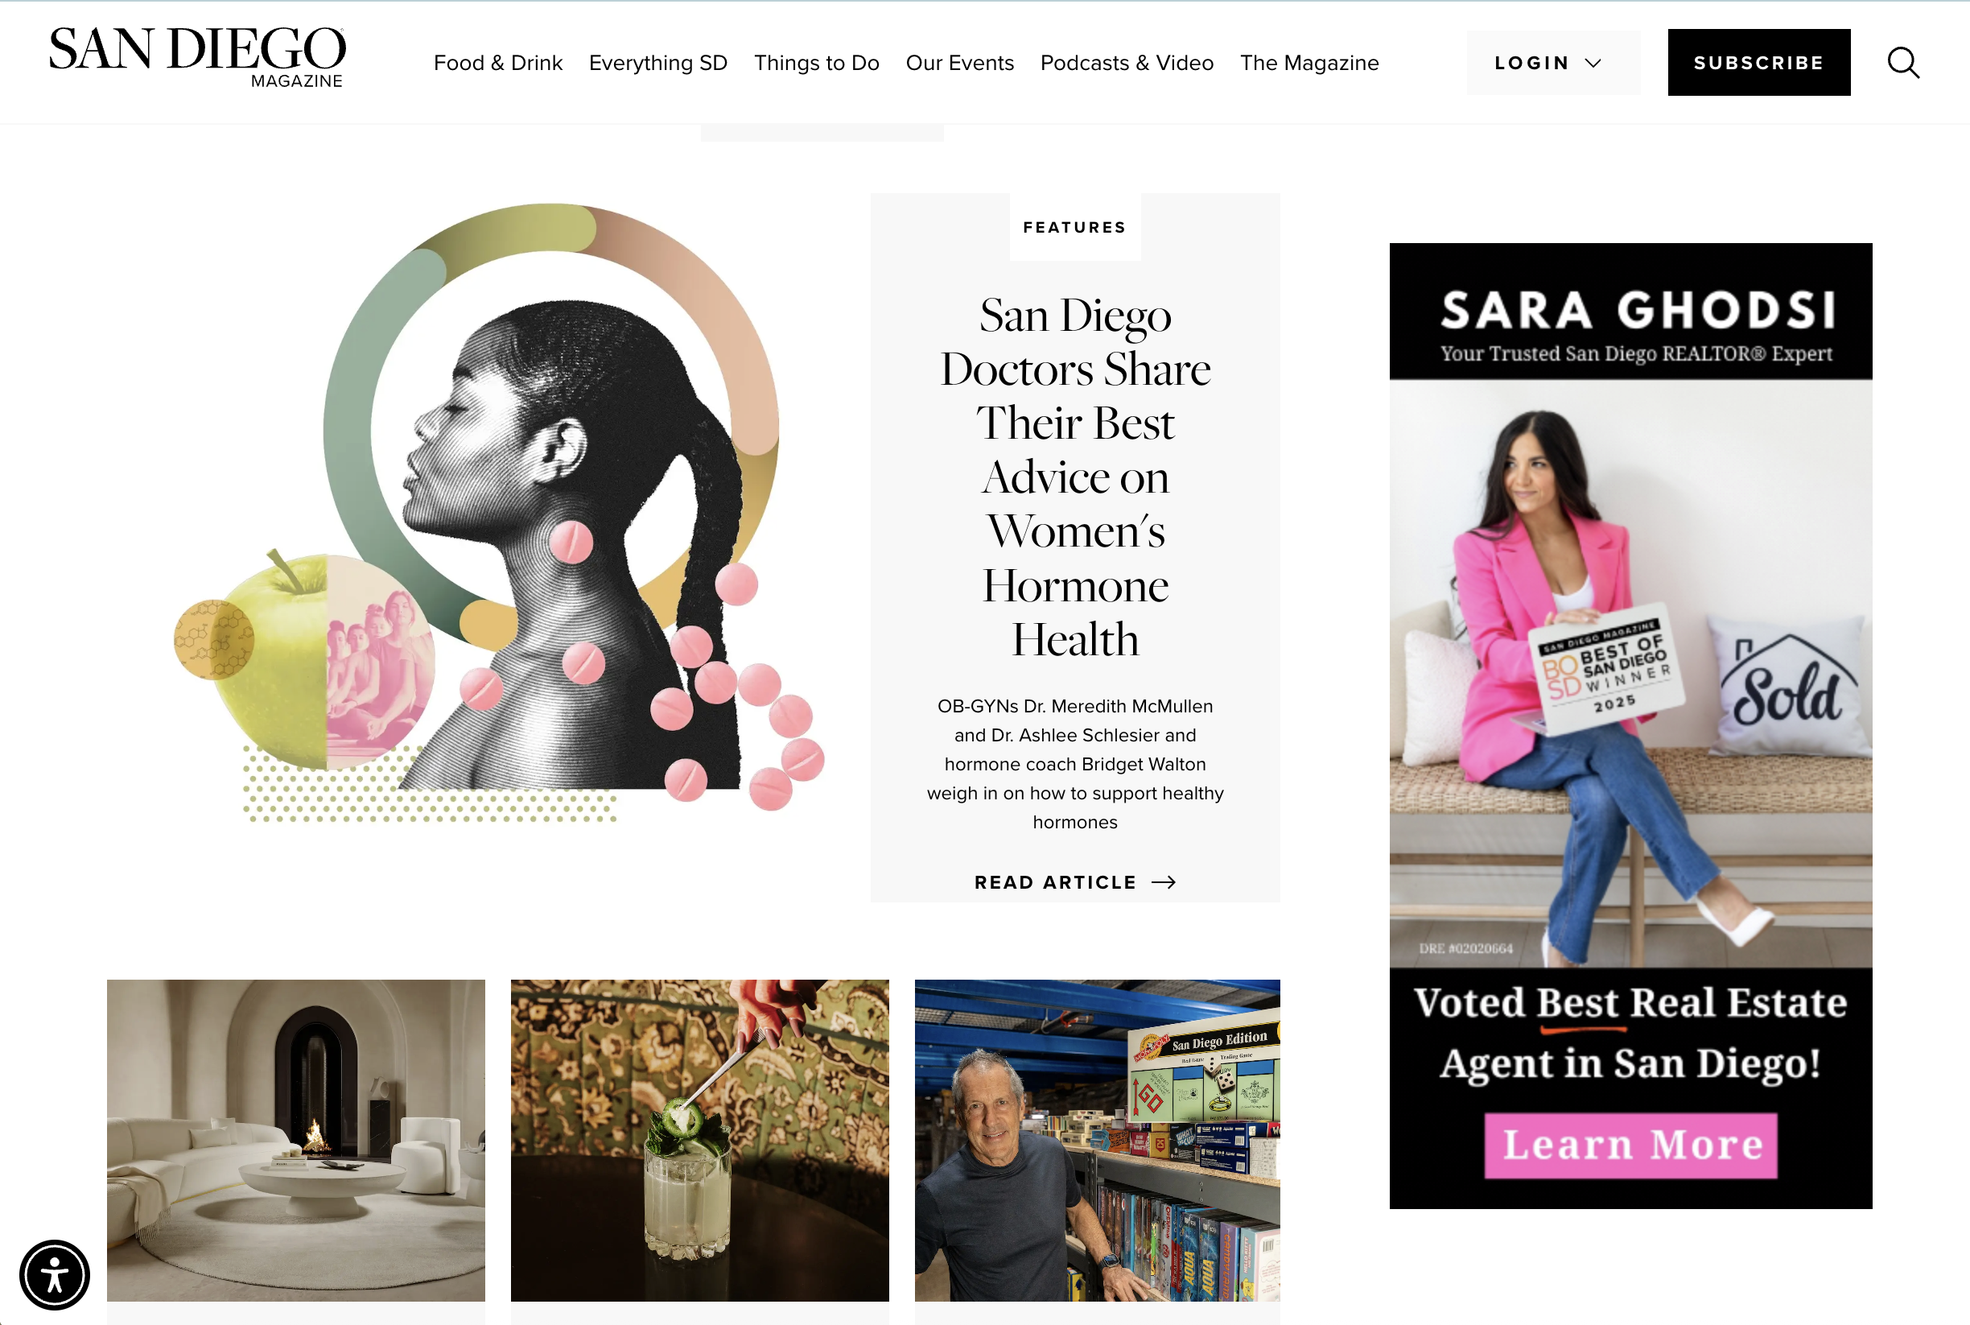Open the hormone health collage illustration
Image resolution: width=1970 pixels, height=1325 pixels.
click(499, 513)
